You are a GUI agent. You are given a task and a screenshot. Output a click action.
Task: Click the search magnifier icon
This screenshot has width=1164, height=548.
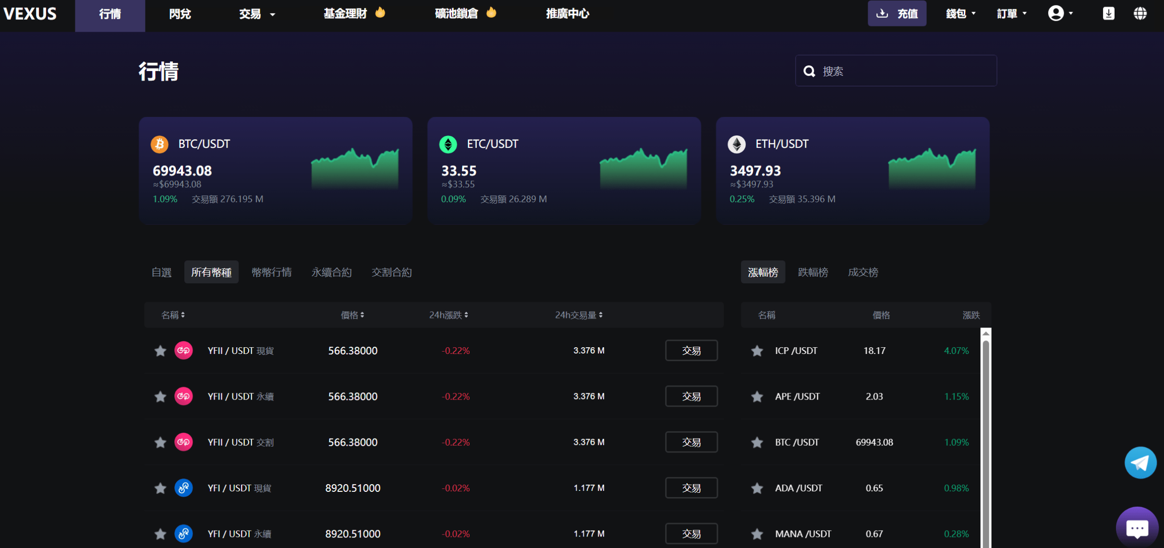pos(809,71)
